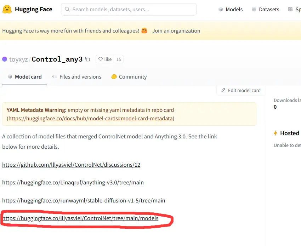Click the like count 15
The width and height of the screenshot is (301, 246).
click(119, 59)
